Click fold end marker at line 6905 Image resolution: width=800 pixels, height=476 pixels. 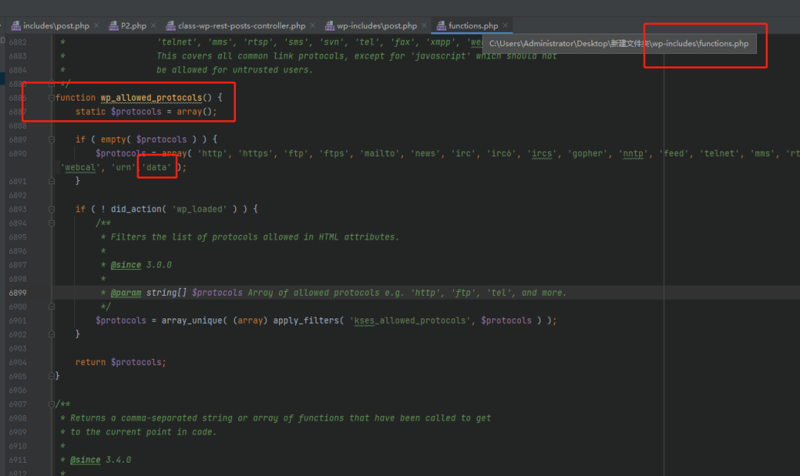[x=51, y=376]
